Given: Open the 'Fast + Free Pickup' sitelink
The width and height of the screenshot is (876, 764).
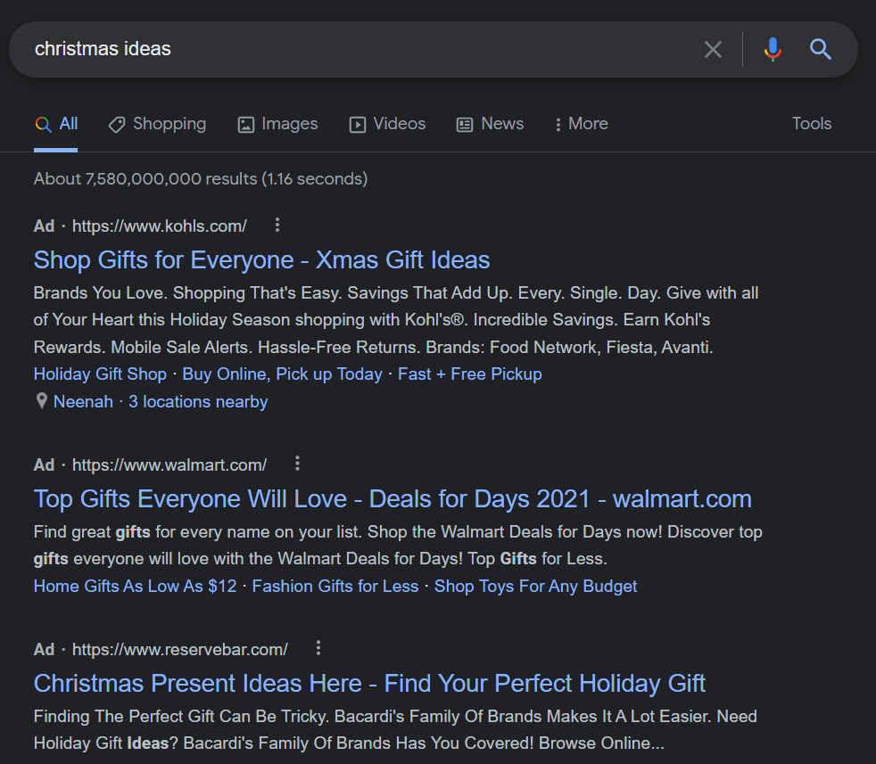Looking at the screenshot, I should coord(470,374).
